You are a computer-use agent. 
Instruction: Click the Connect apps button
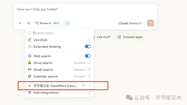[x=130, y=37]
